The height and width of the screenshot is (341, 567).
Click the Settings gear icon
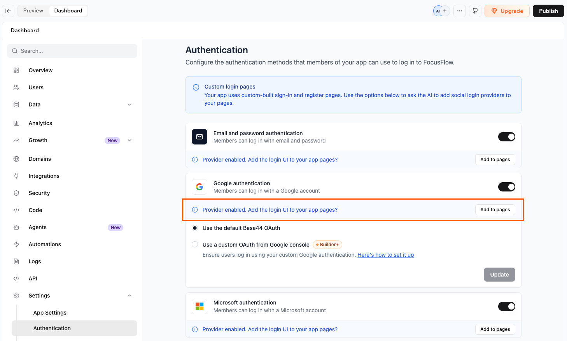[16, 296]
